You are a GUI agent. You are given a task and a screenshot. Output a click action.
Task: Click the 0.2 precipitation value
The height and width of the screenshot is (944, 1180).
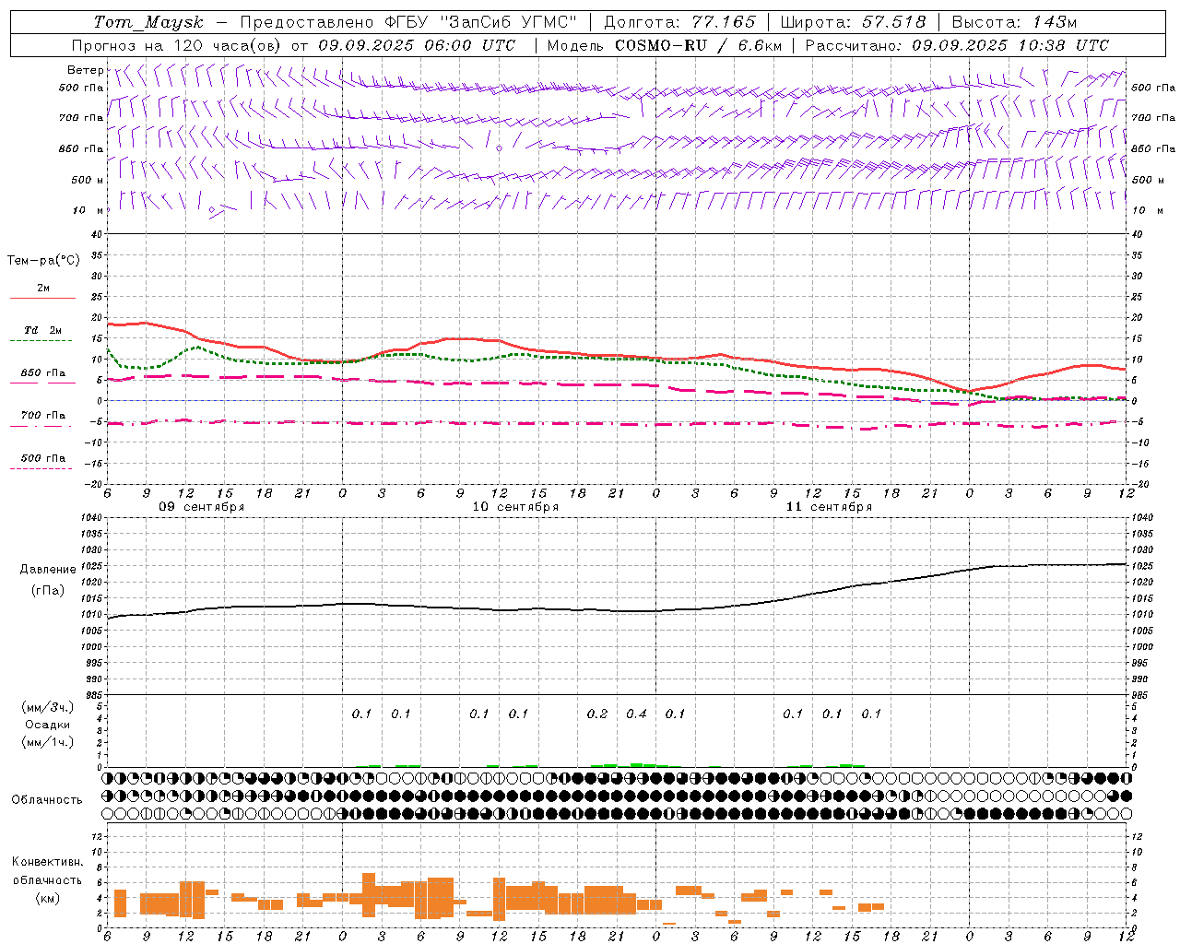click(597, 714)
